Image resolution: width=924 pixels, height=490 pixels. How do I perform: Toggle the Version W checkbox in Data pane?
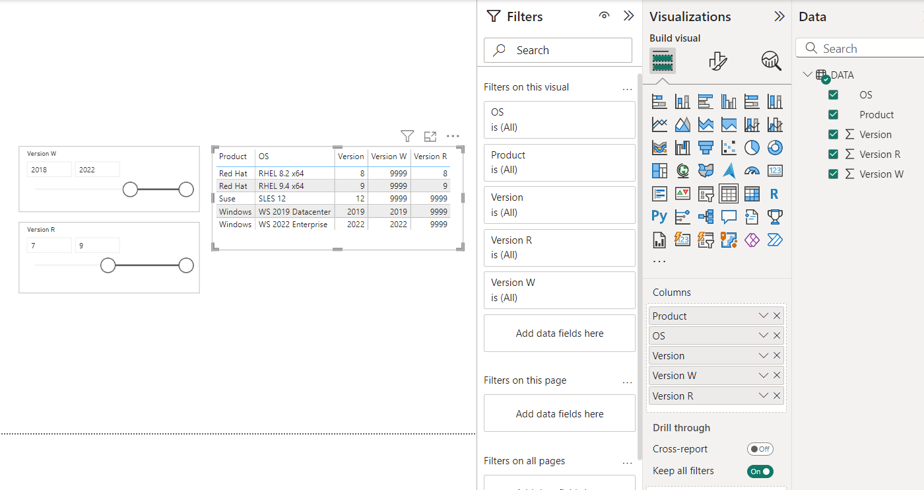(833, 174)
